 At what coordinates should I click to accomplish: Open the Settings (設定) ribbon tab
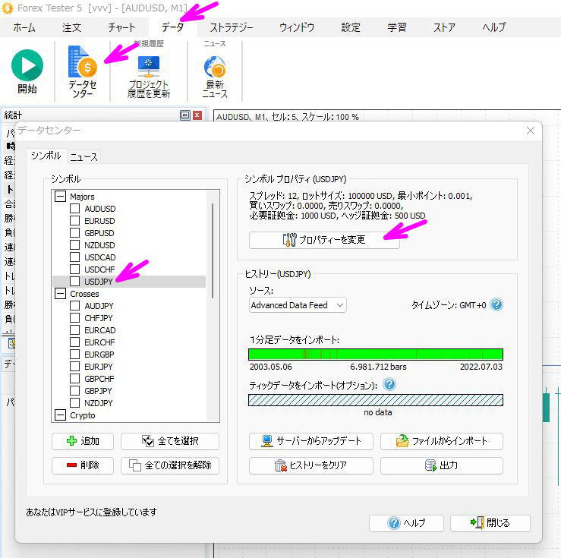351,27
